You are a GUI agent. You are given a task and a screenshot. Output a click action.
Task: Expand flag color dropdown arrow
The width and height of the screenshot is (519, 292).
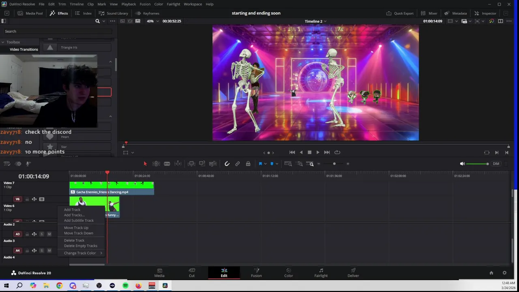click(266, 164)
